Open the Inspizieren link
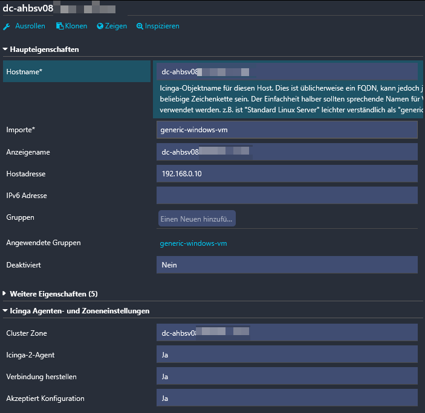This screenshot has width=425, height=413. point(161,27)
